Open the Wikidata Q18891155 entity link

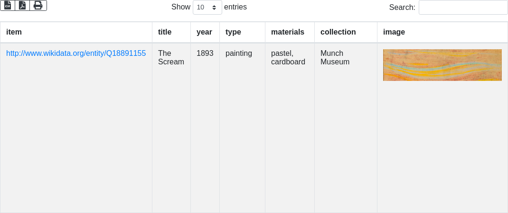tap(76, 53)
